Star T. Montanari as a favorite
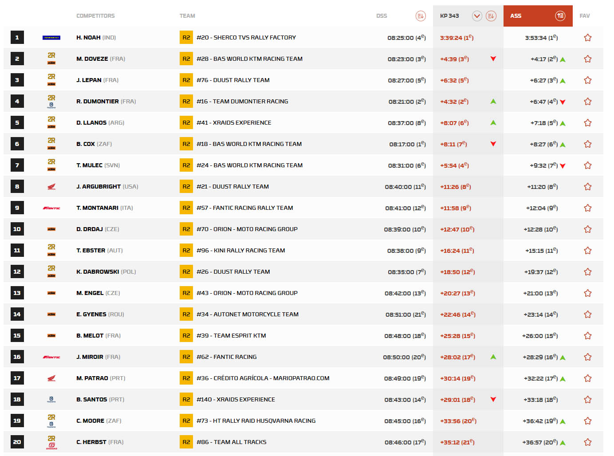 pyautogui.click(x=588, y=208)
